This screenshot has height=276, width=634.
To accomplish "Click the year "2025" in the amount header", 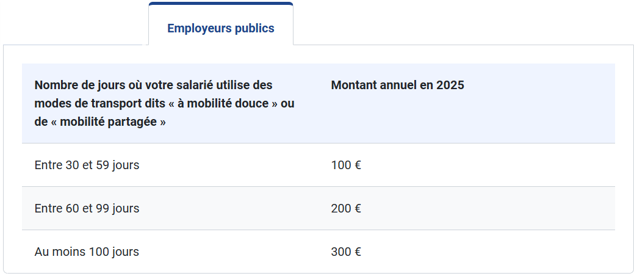I will click(x=450, y=85).
